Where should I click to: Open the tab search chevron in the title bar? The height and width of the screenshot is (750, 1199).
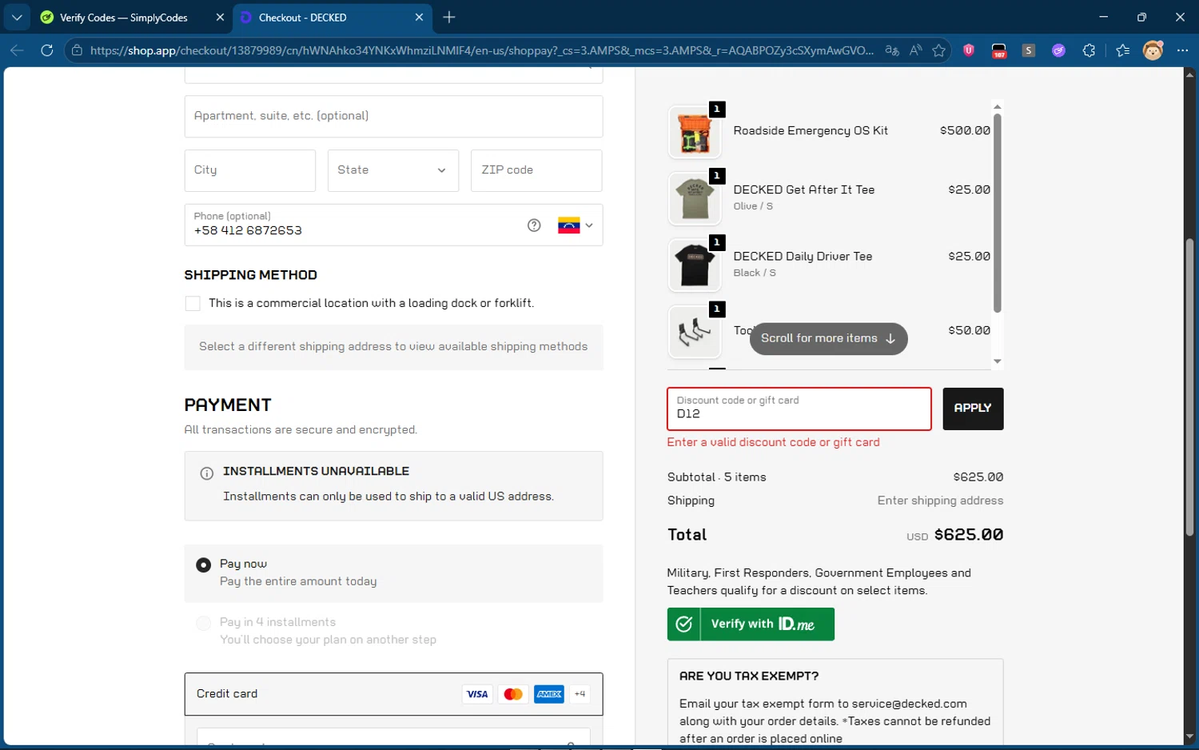[x=17, y=17]
